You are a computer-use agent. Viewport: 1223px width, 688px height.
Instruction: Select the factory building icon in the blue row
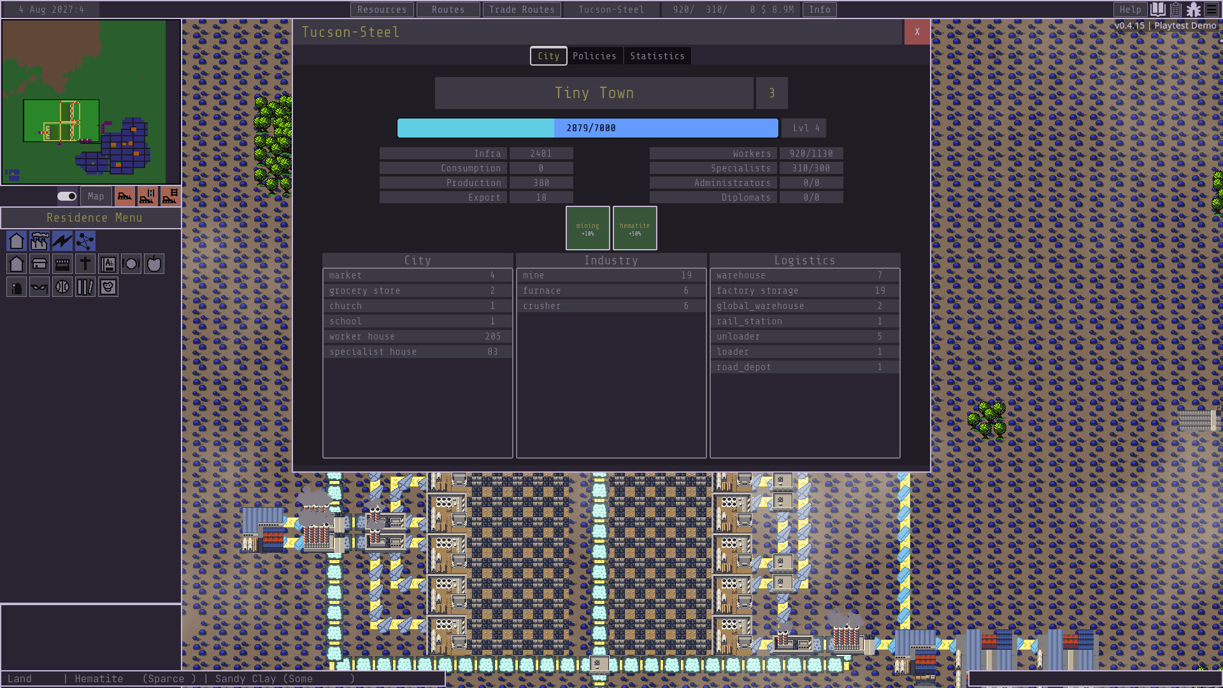pyautogui.click(x=39, y=241)
